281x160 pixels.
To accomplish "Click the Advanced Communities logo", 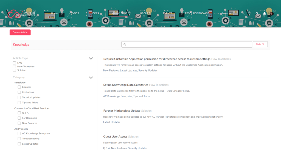I will tap(21, 14).
